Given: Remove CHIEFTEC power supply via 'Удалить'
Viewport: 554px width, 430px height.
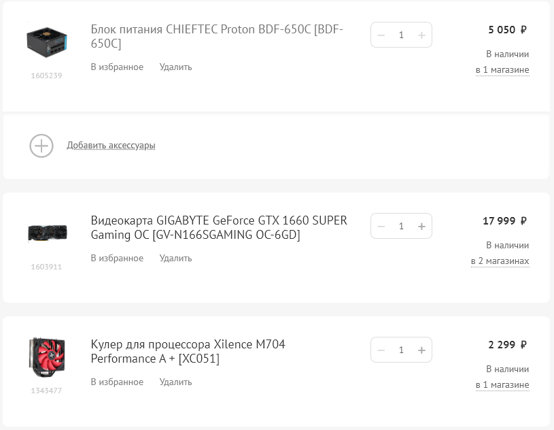Looking at the screenshot, I should tap(175, 67).
